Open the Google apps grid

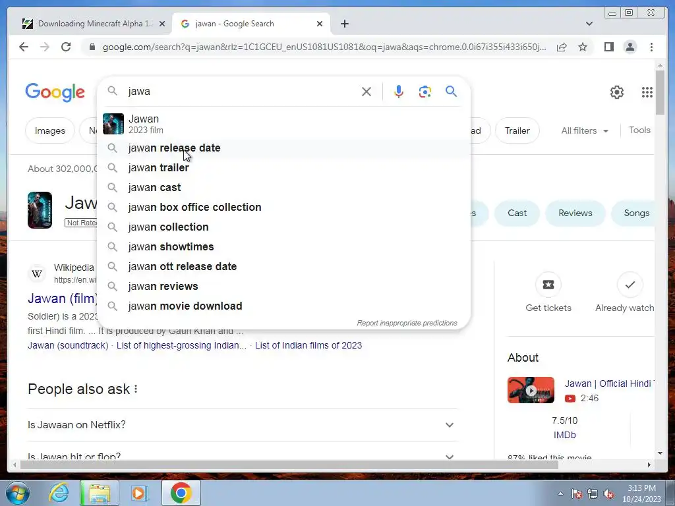[x=647, y=92]
